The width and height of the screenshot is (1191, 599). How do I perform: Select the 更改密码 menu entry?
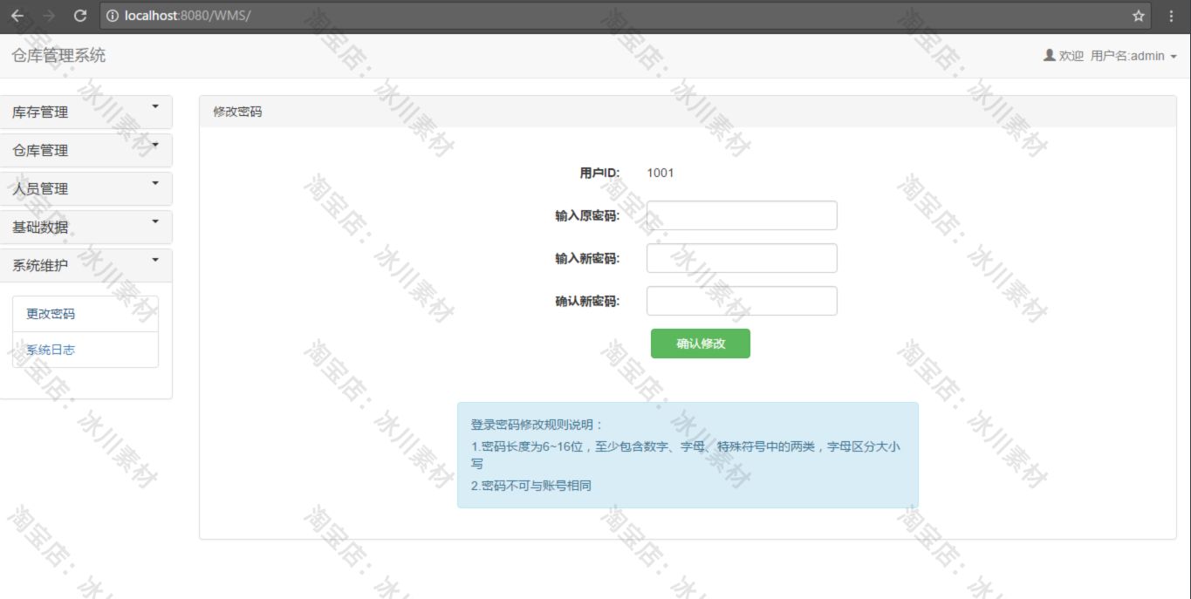click(86, 314)
